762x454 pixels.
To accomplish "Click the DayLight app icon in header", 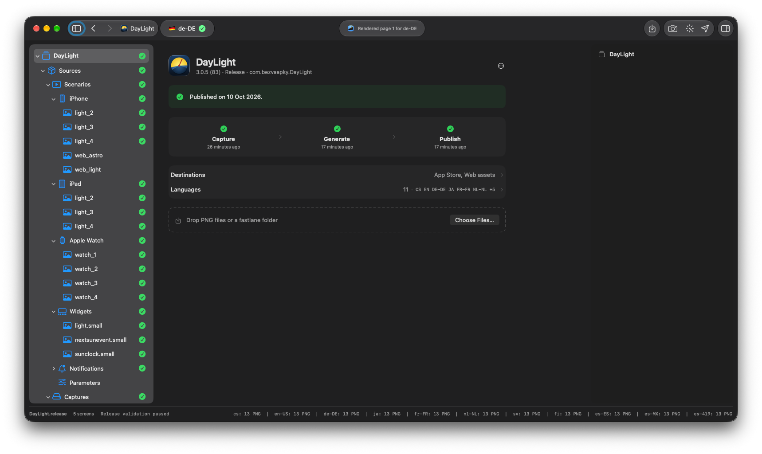I will pos(179,66).
